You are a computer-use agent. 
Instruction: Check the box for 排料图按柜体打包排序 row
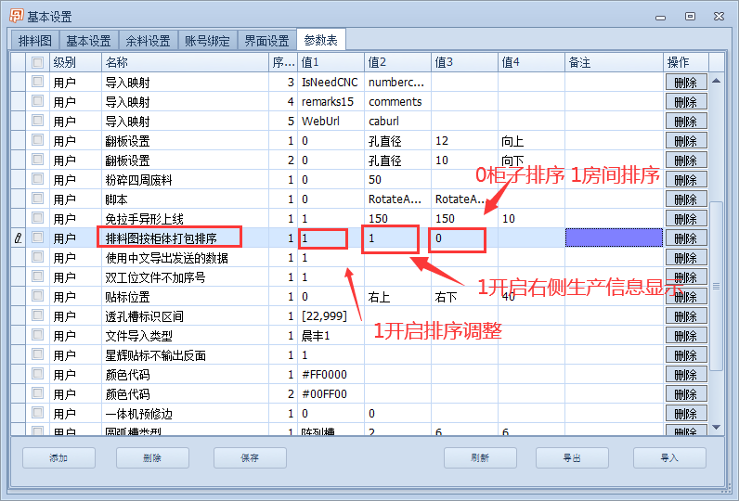[x=38, y=238]
